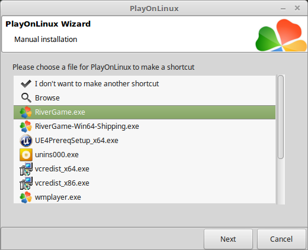Click the checkmark icon for no shortcut
The image size is (308, 250).
pos(26,84)
